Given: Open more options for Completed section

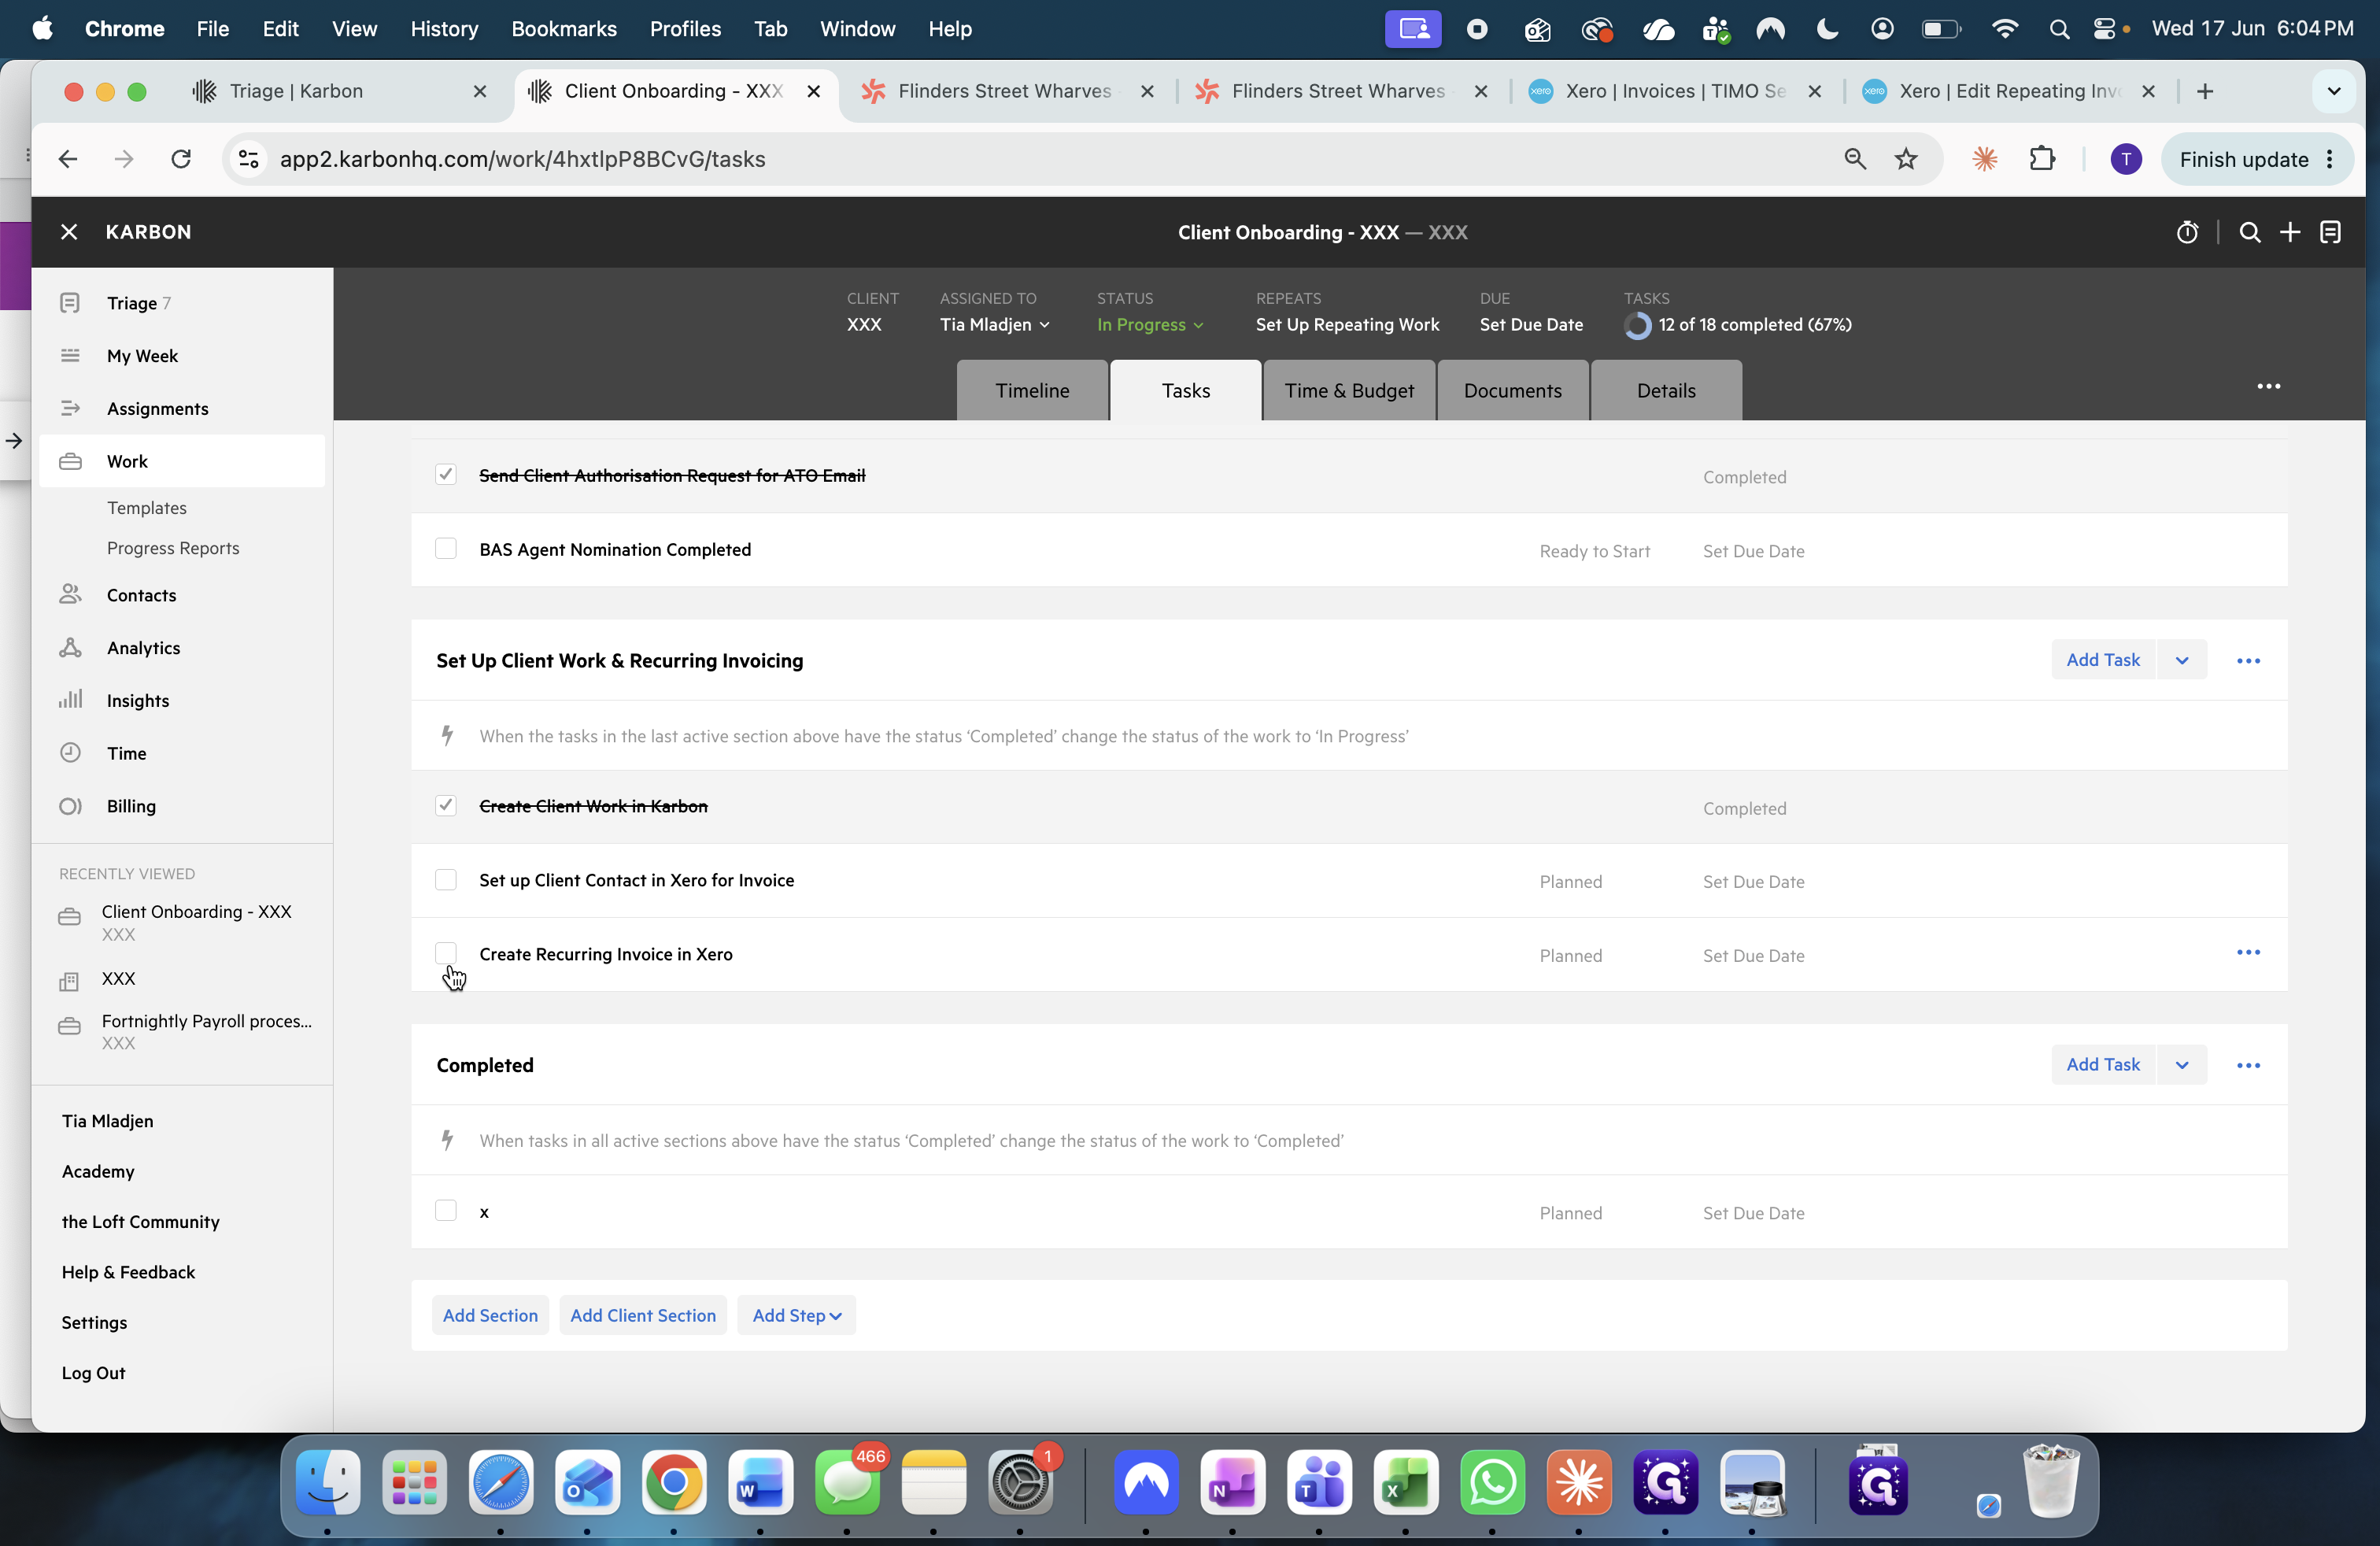Looking at the screenshot, I should [2248, 1065].
